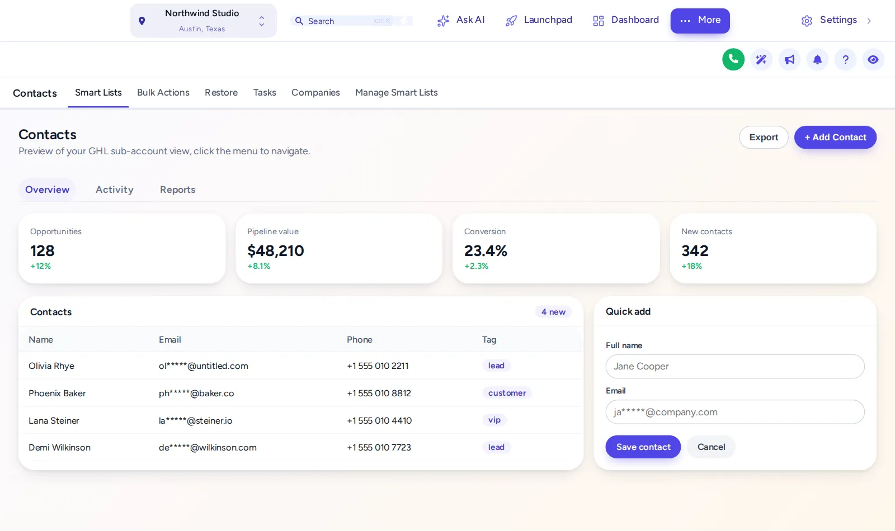Open Settings with the gear icon
The height and width of the screenshot is (531, 895).
click(x=829, y=20)
